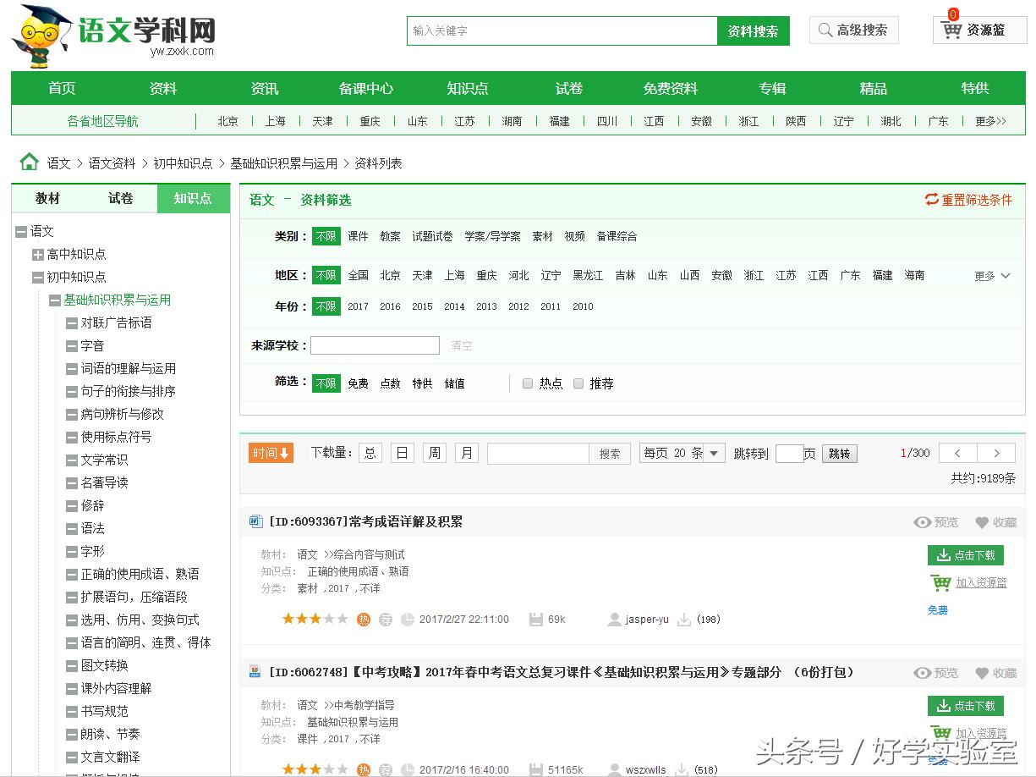Enable the 热点 checkbox in the filter row
1036x777 pixels.
point(528,383)
